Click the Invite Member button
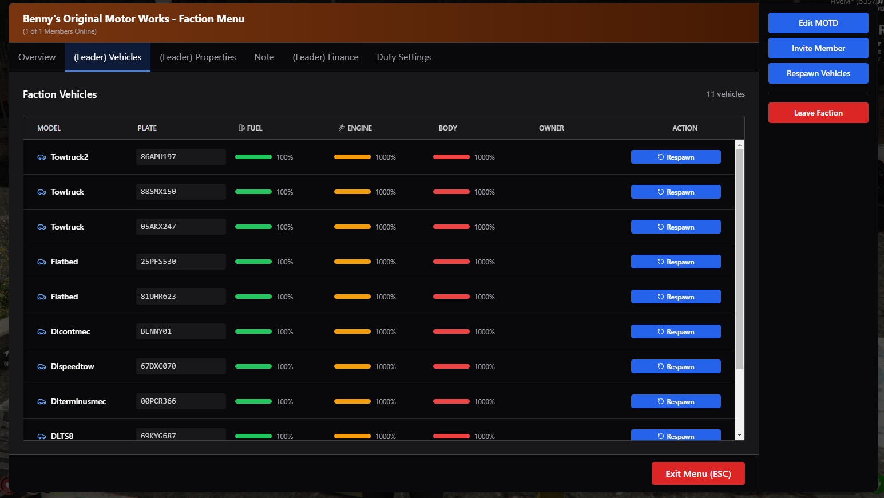This screenshot has height=498, width=884. coord(818,48)
